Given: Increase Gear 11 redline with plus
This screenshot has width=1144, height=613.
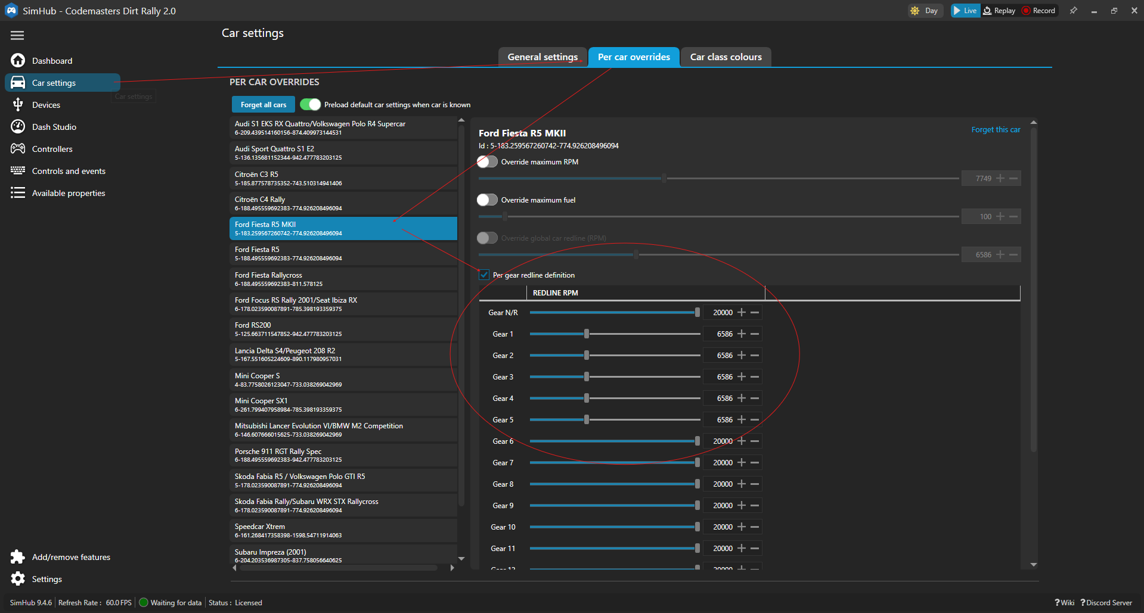Looking at the screenshot, I should [x=742, y=548].
